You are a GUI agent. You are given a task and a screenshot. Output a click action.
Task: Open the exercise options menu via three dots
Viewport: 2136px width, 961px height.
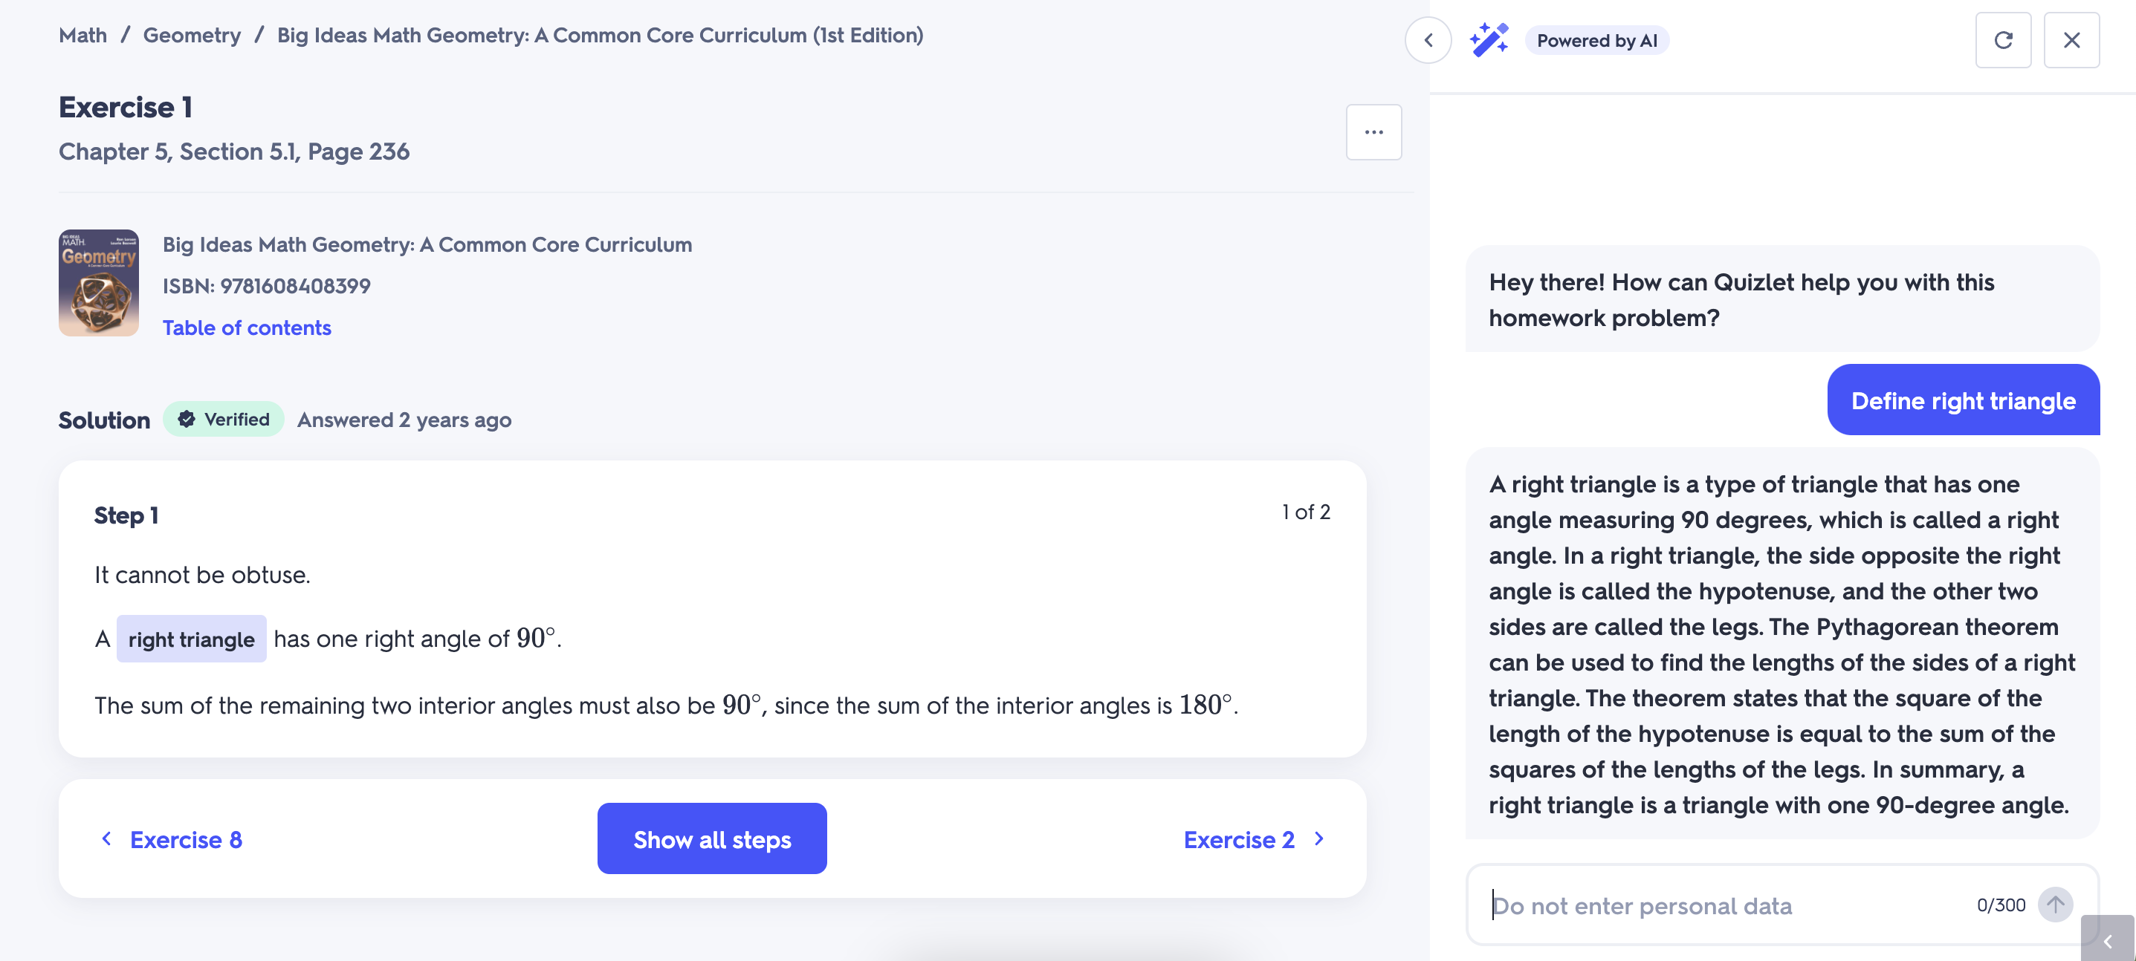coord(1373,131)
